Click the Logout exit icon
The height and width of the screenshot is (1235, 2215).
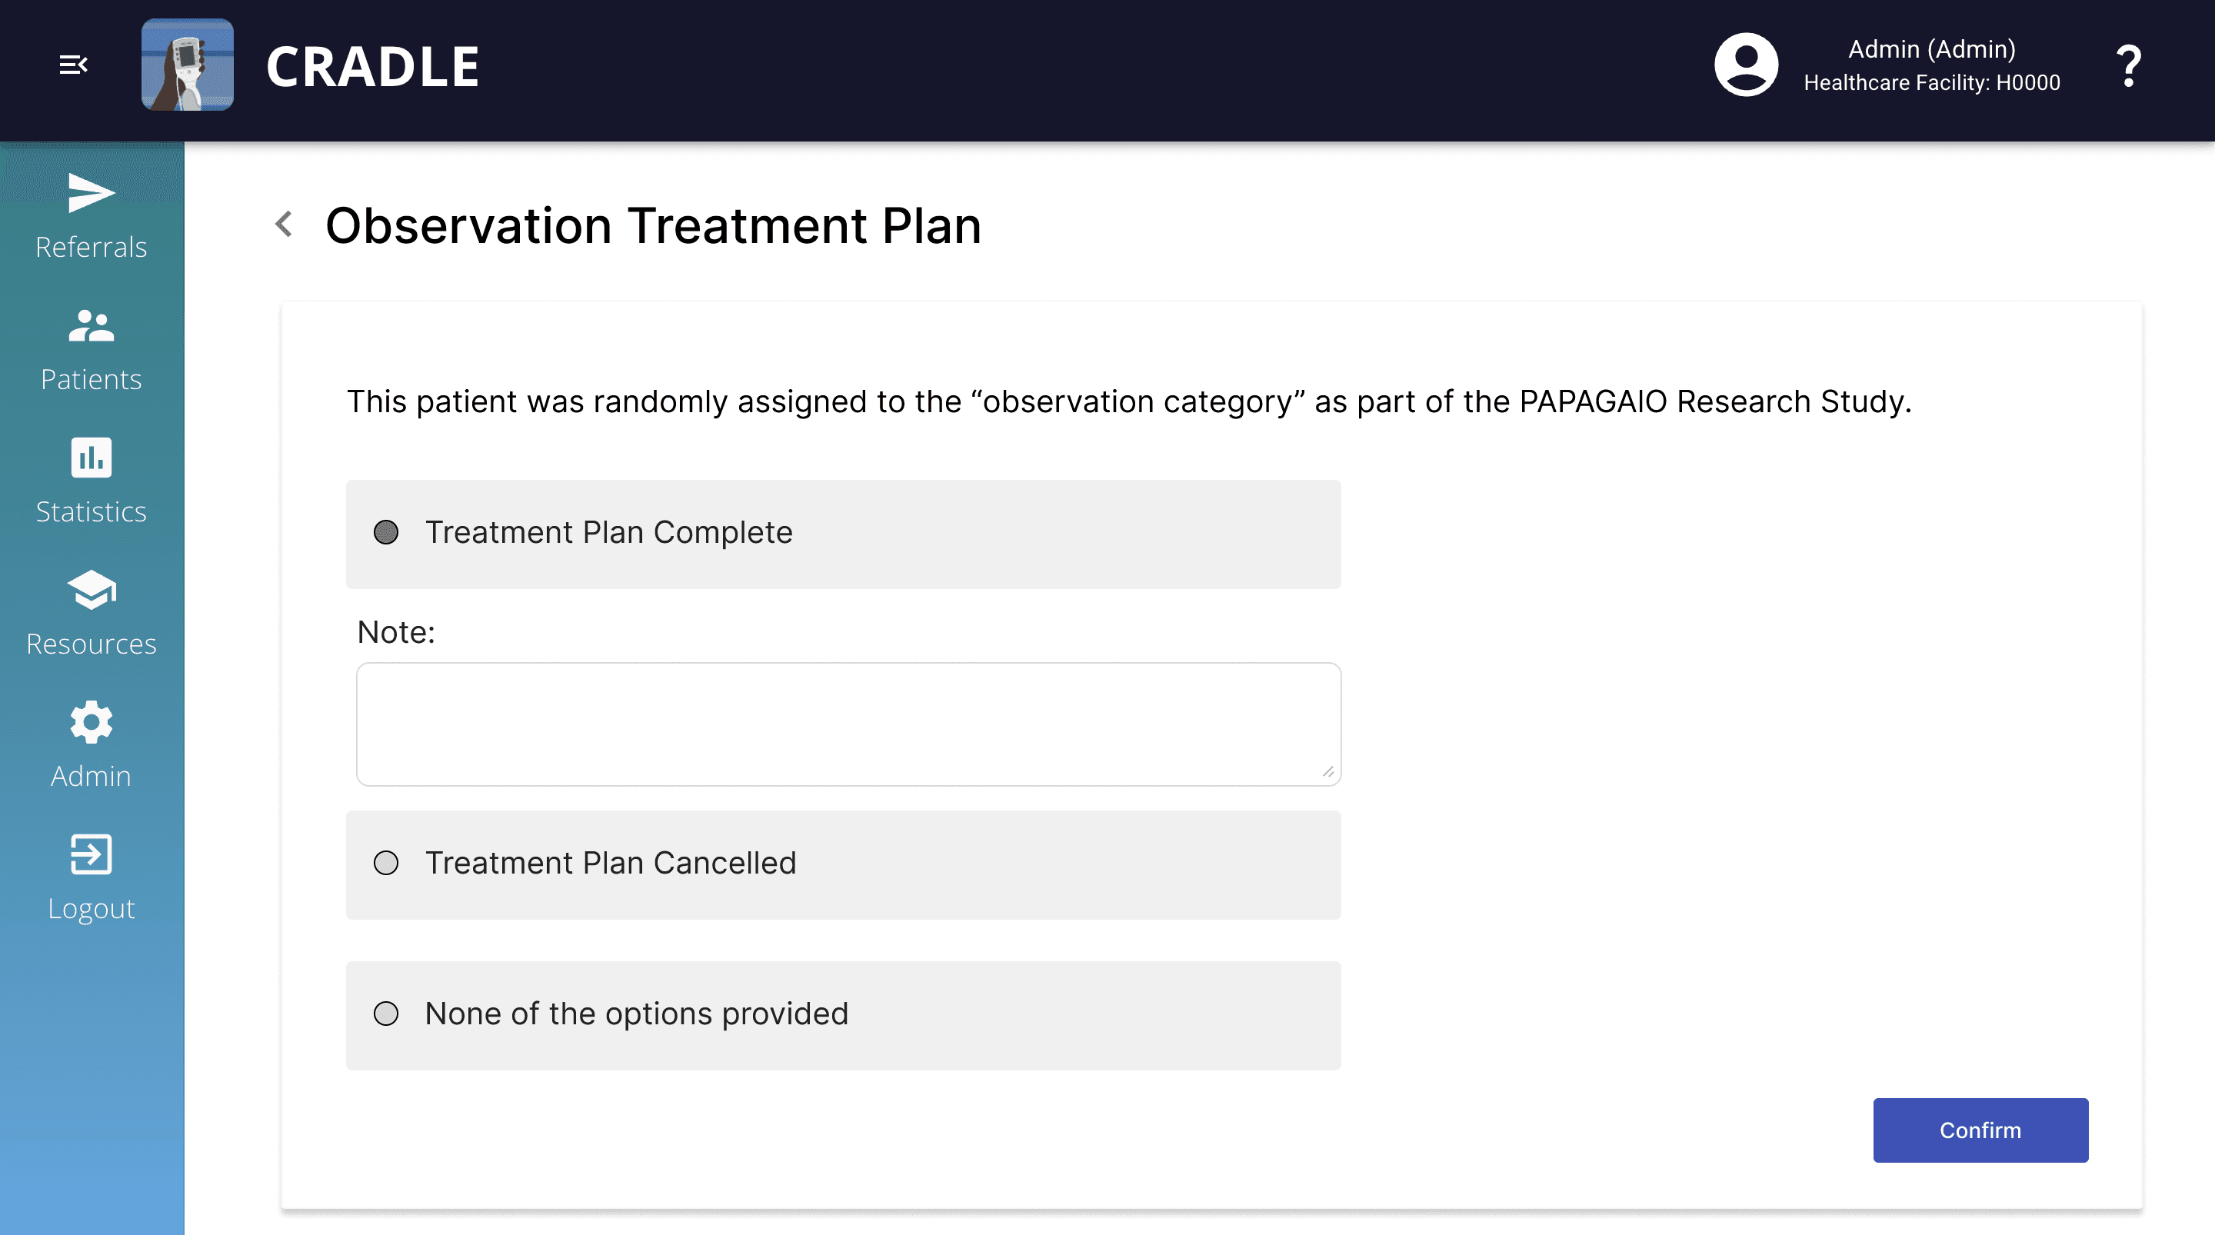click(92, 854)
